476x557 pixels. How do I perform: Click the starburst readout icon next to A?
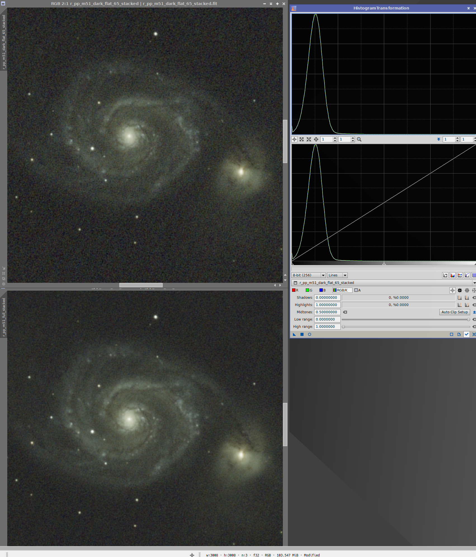453,290
